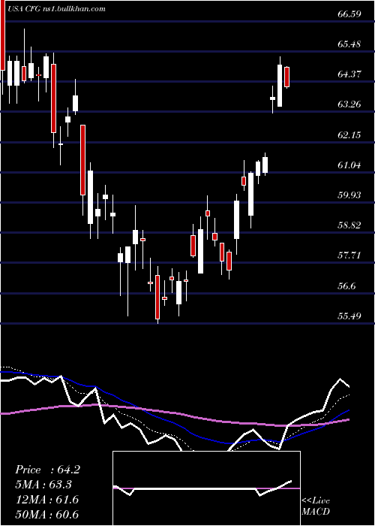The height and width of the screenshot is (526, 375).
Task: Click the 61.04 price axis label
Action: pyautogui.click(x=349, y=165)
